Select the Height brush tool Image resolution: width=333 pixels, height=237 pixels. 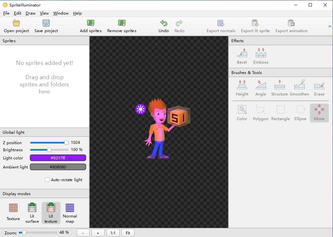[242, 85]
